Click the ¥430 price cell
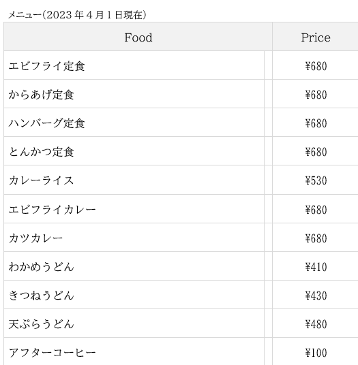 click(315, 295)
